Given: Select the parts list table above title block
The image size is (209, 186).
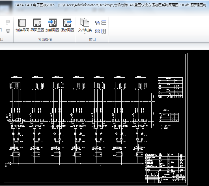Looking at the screenshot, I should (165, 162).
